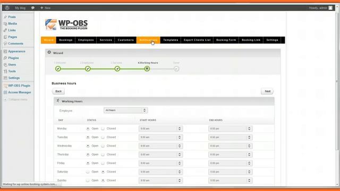This screenshot has height=191, width=340.
Task: Click the Links chain icon in sidebar
Action: tap(5, 30)
